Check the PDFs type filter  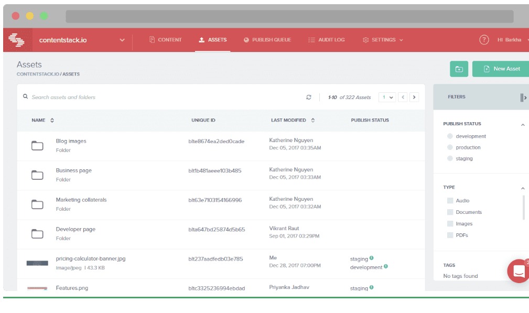click(450, 235)
